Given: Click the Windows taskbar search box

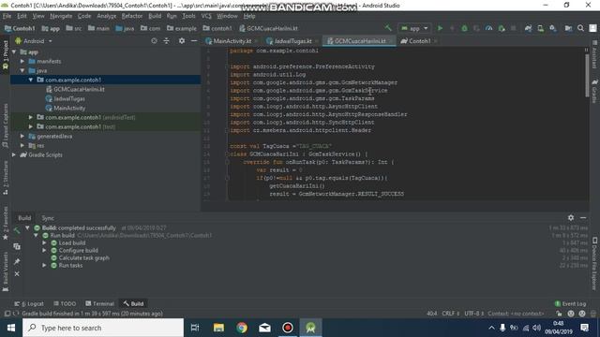Looking at the screenshot, I should click(x=103, y=328).
